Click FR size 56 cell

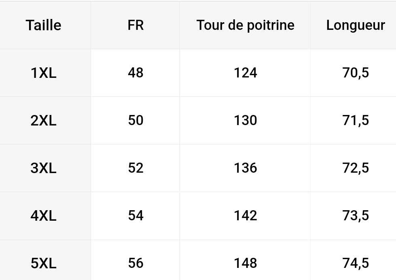(136, 263)
